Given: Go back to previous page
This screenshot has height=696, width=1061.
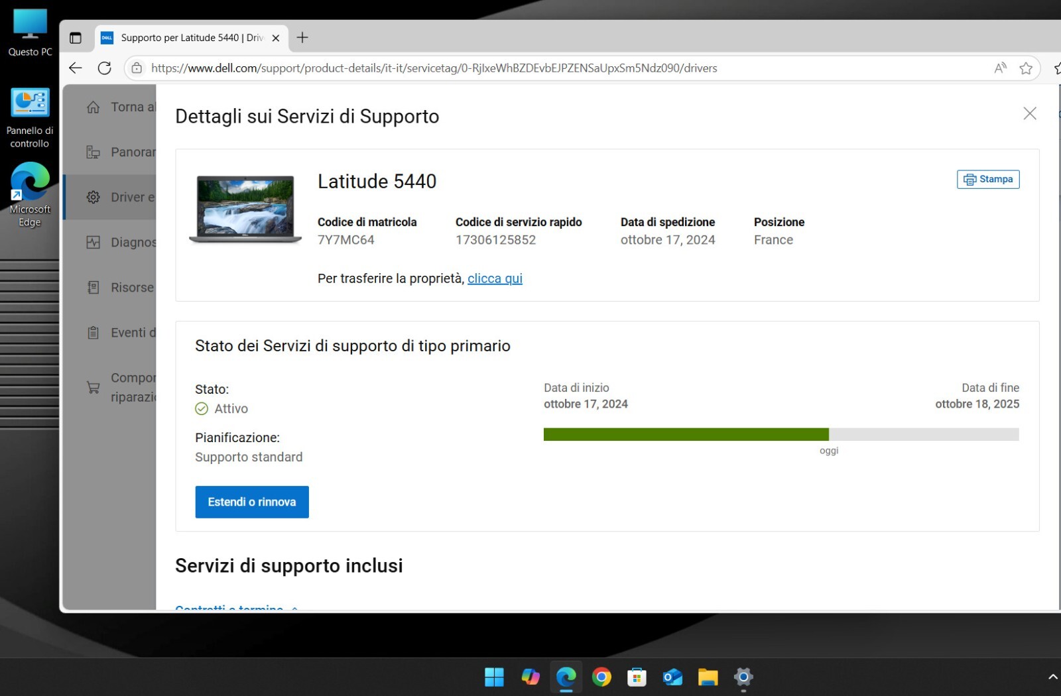Looking at the screenshot, I should (76, 68).
